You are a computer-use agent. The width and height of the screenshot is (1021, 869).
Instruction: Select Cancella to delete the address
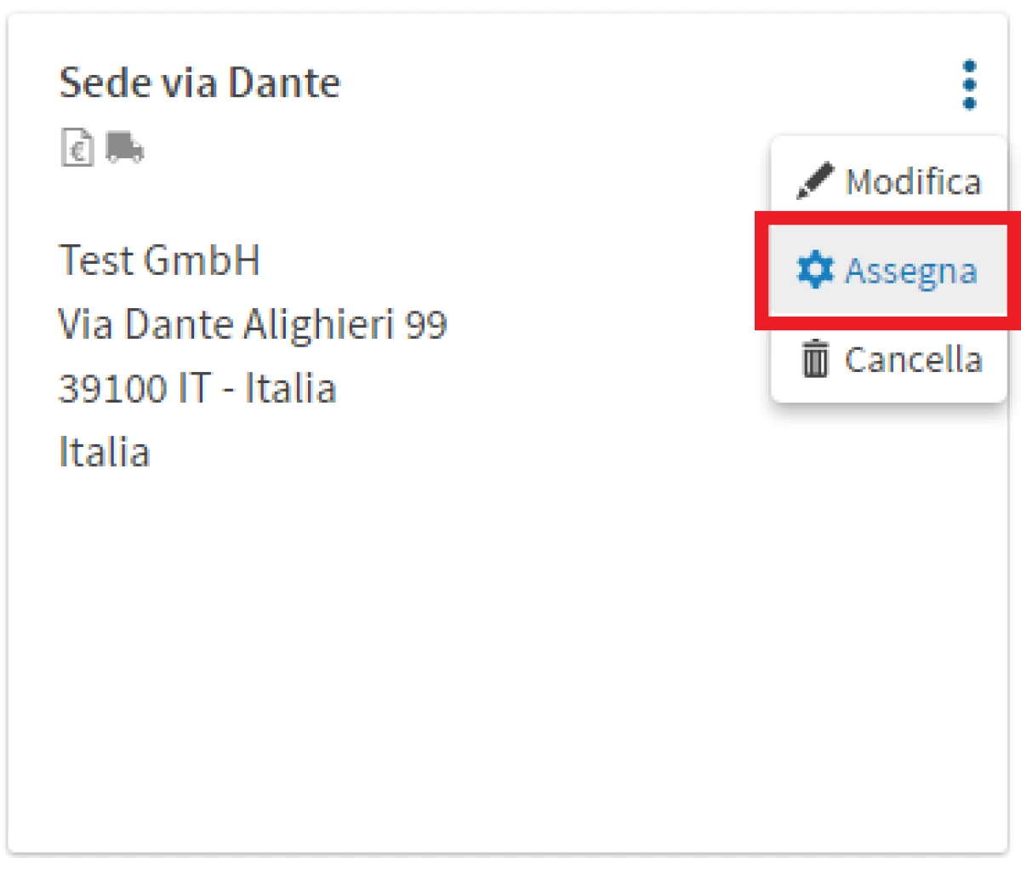tap(912, 359)
